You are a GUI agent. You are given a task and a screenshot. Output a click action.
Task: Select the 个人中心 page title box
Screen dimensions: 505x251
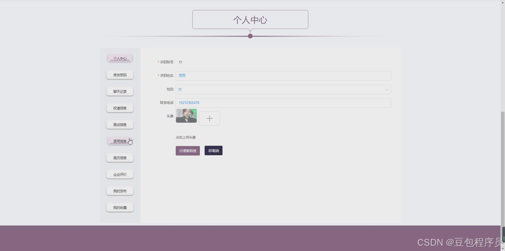[x=250, y=19]
